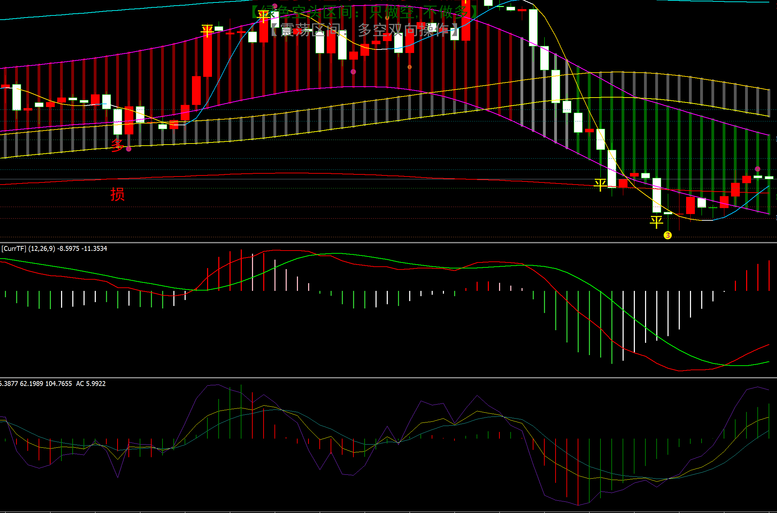Click orange circled 1 under red candle
This screenshot has width=777, height=513.
409,67
